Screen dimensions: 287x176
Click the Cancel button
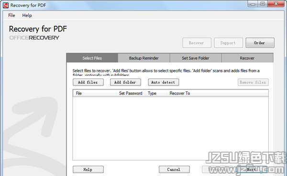tap(174, 169)
